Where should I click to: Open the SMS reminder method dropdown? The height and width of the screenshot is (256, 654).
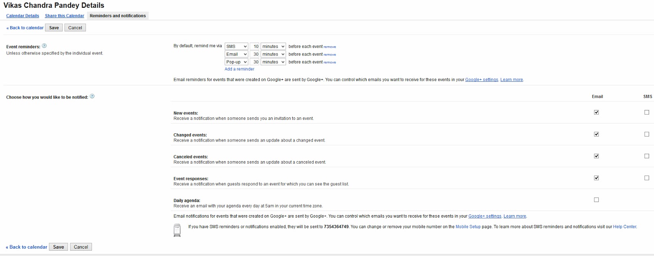point(236,47)
